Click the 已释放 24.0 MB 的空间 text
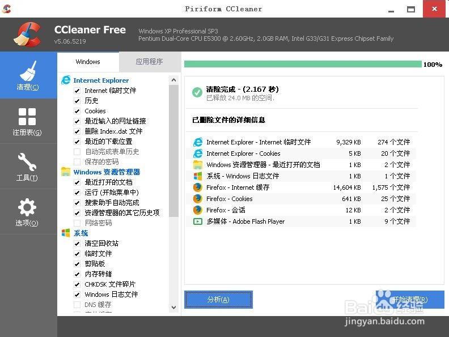 [x=240, y=98]
